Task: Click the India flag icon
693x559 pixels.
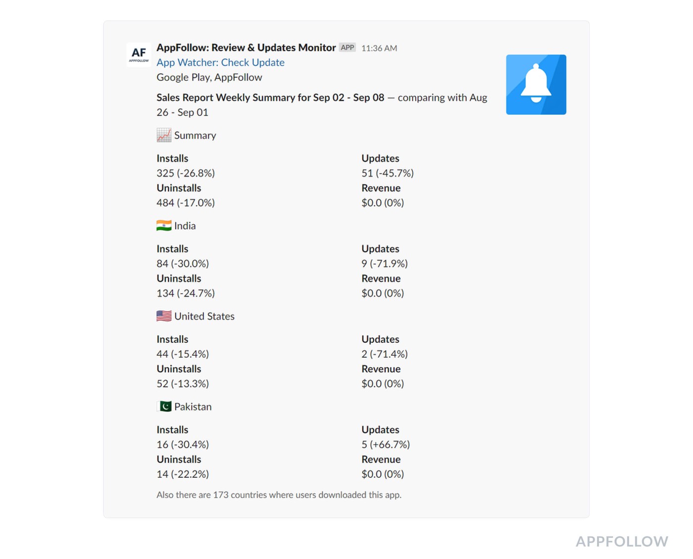Action: point(164,226)
